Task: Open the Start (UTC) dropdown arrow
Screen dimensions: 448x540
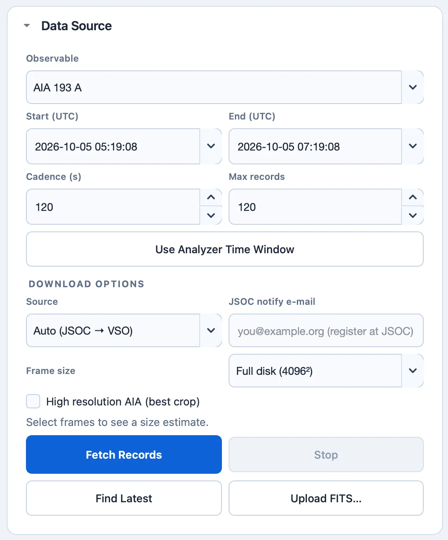Action: pyautogui.click(x=211, y=146)
